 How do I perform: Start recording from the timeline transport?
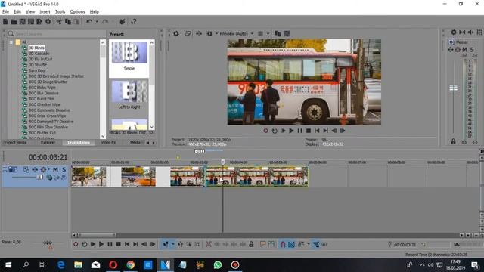[x=76, y=244]
